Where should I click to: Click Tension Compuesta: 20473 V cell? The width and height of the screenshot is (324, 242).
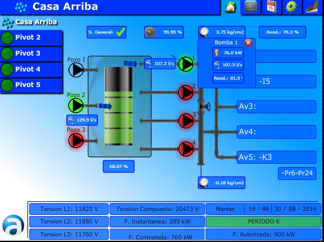(157, 209)
